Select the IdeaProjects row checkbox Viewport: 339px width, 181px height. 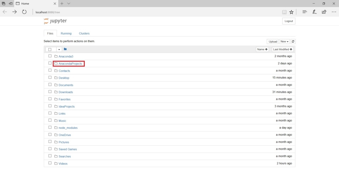(50, 106)
